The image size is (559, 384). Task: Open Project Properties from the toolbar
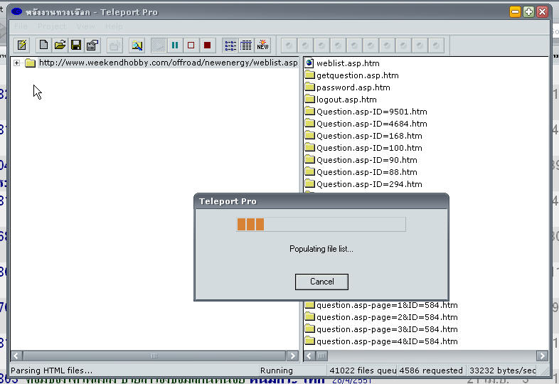(x=92, y=46)
